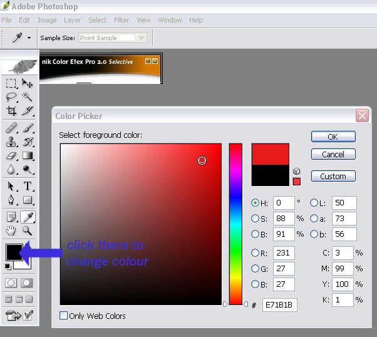This screenshot has height=337, width=377.
Task: Select the Lasso tool
Action: [11, 97]
